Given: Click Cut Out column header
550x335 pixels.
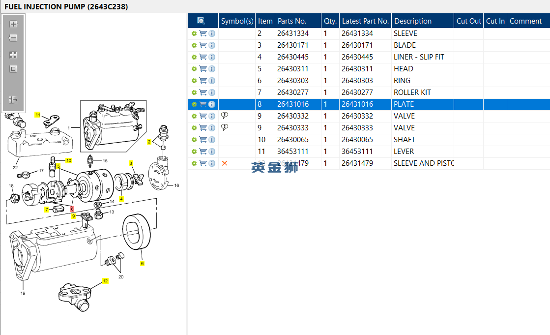Looking at the screenshot, I should 468,21.
